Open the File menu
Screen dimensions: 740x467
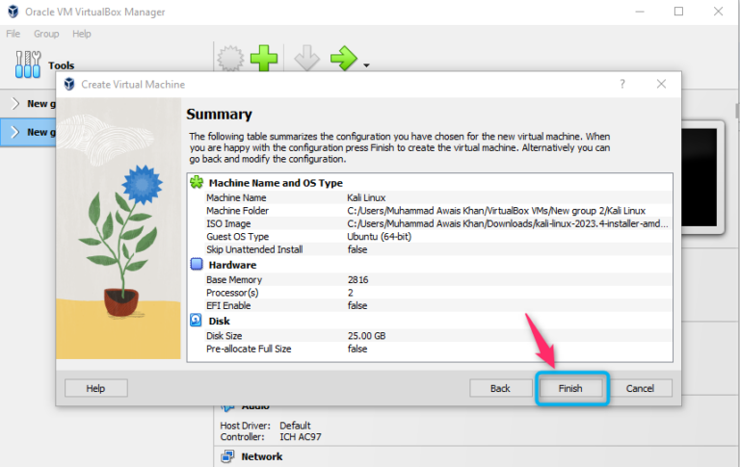(x=13, y=34)
